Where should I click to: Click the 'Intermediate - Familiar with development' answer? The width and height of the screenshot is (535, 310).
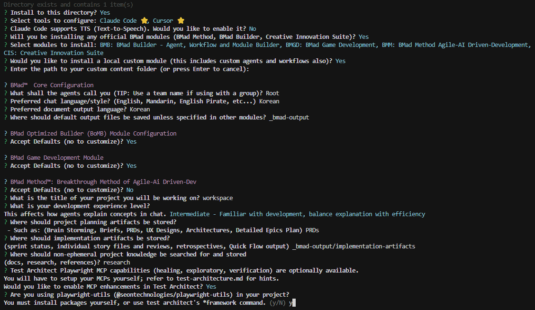[x=298, y=214]
